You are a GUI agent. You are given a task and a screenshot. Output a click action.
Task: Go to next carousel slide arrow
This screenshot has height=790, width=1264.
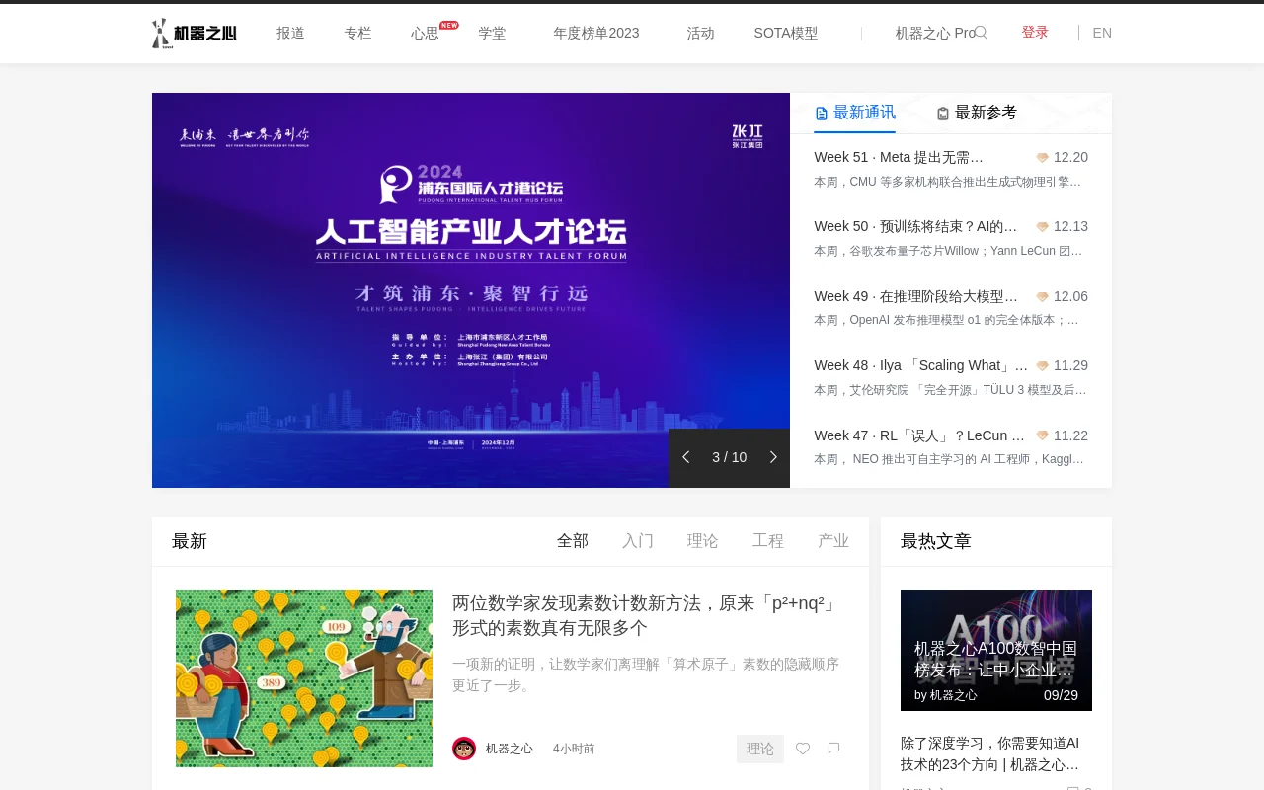[x=773, y=457]
